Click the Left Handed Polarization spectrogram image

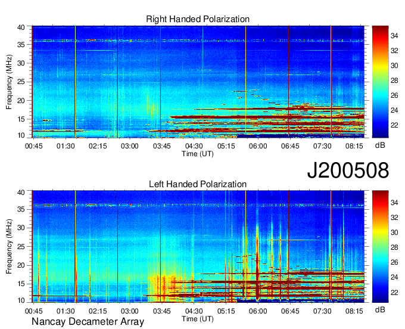[x=198, y=246]
